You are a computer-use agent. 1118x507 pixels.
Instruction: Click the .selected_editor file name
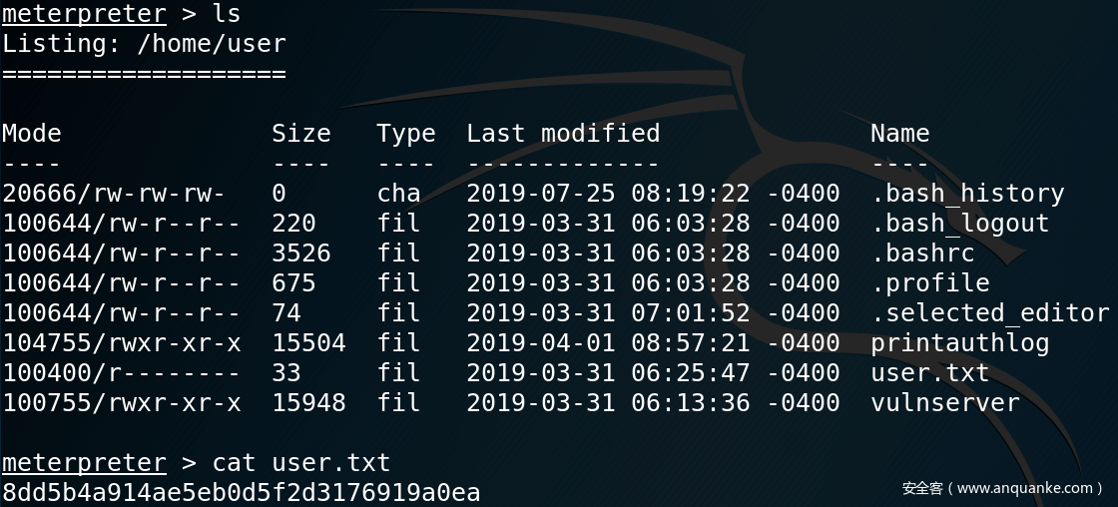tap(989, 313)
